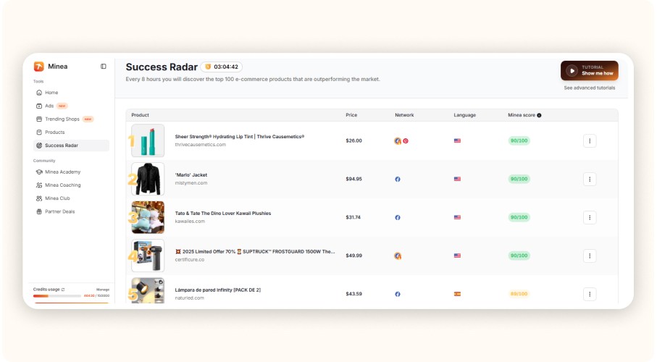657x362 pixels.
Task: Click the Minea Coaching people icon
Action: (x=39, y=185)
